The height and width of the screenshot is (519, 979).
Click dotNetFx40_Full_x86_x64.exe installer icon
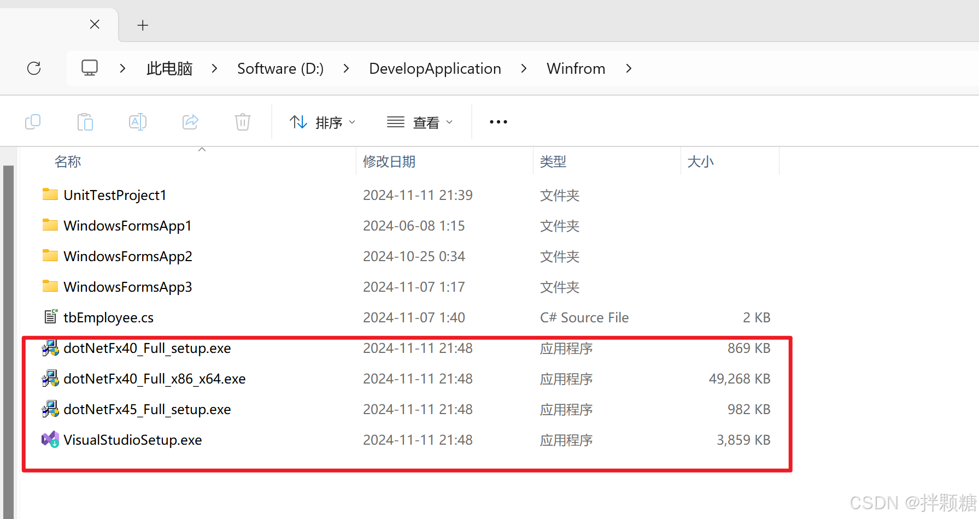pos(50,379)
